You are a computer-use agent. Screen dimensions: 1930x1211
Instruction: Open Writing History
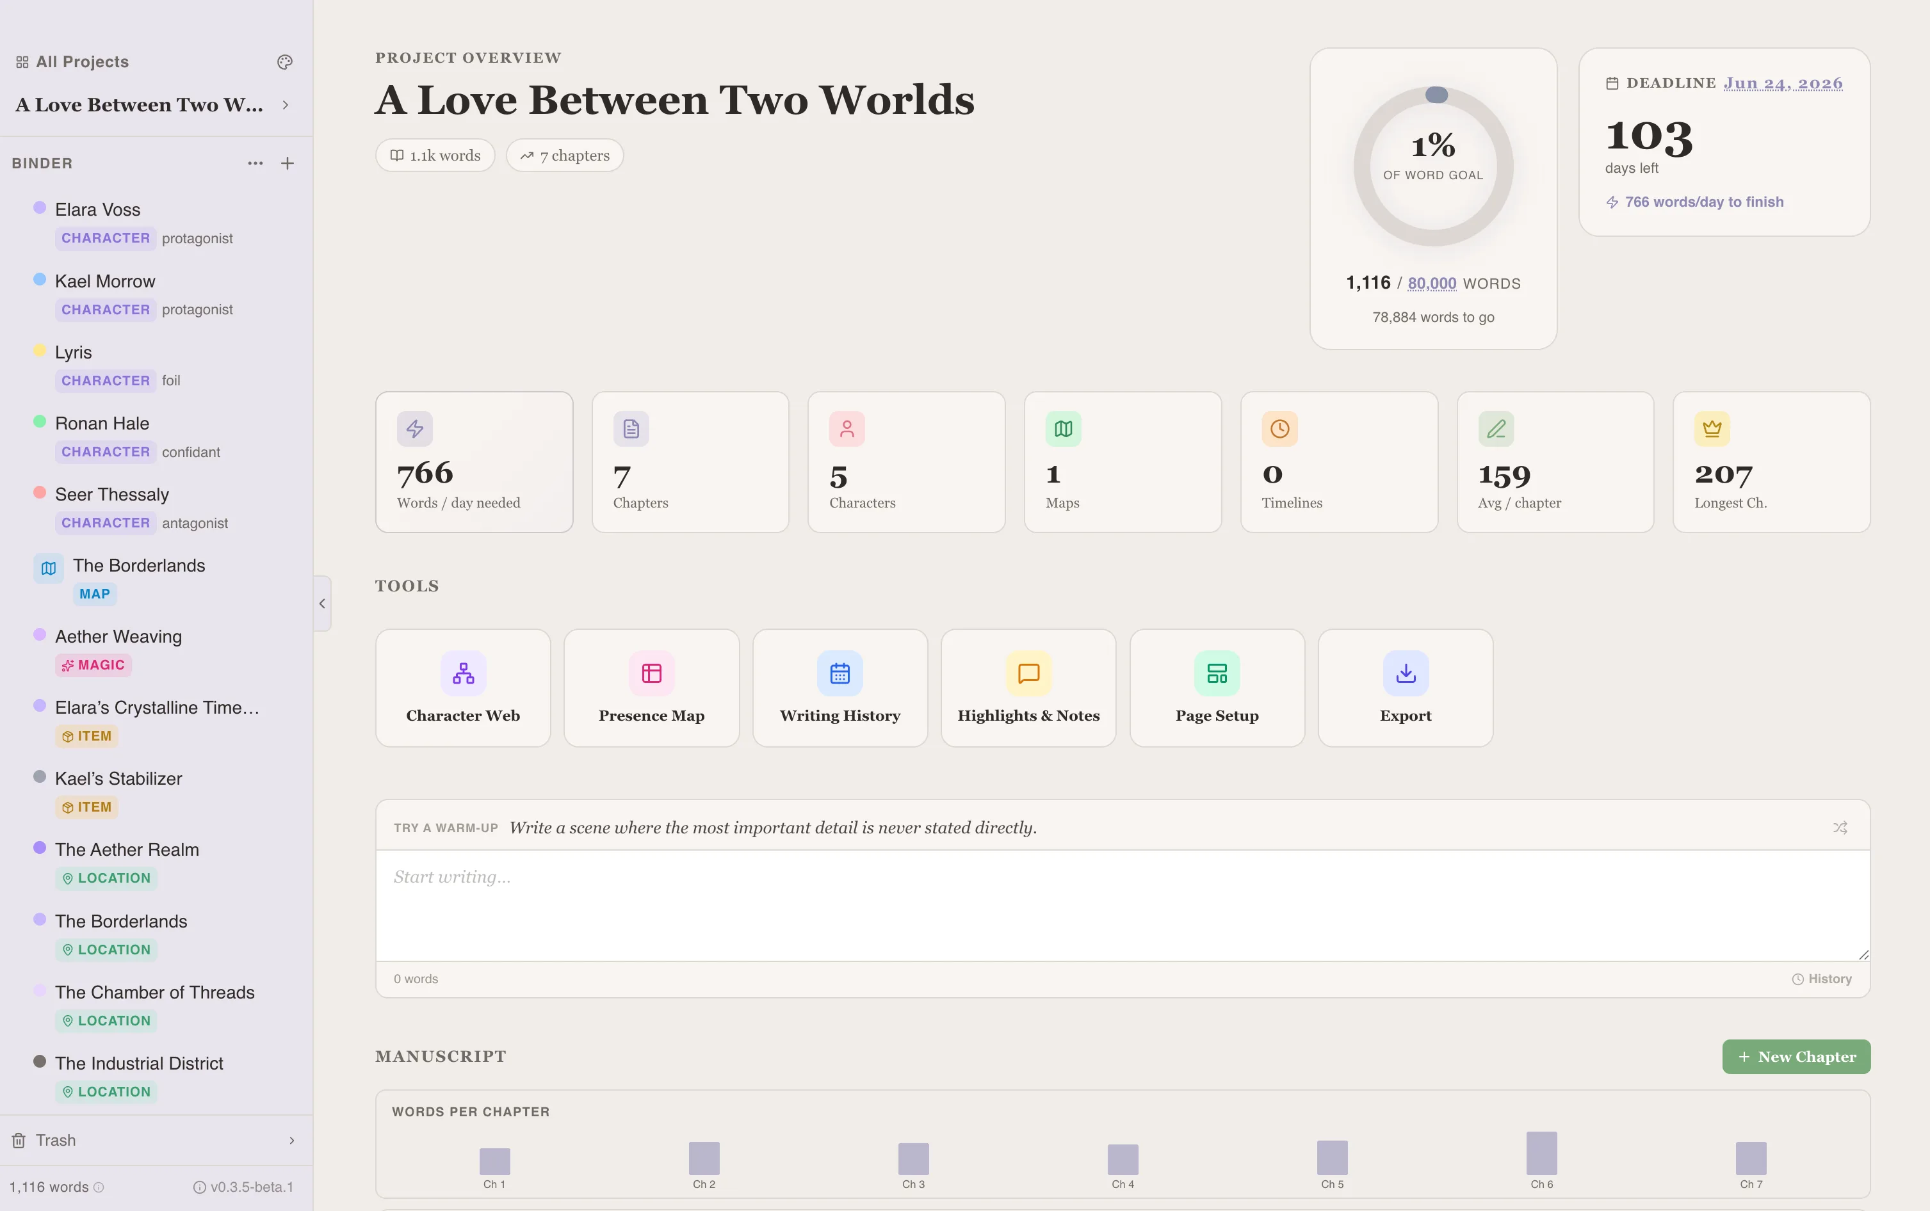(839, 687)
